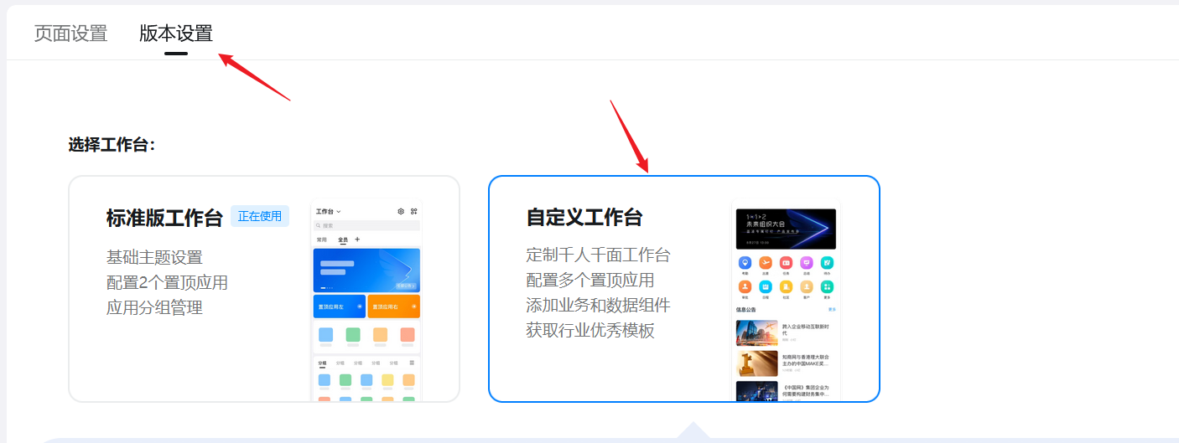Click the 更多 green grid icon

coord(827,287)
